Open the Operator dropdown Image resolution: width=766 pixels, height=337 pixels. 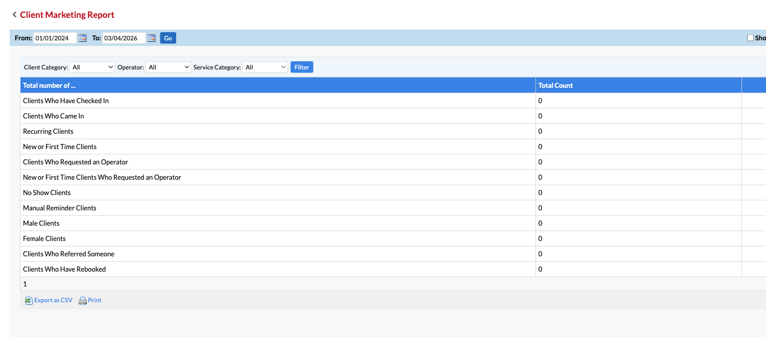point(168,67)
